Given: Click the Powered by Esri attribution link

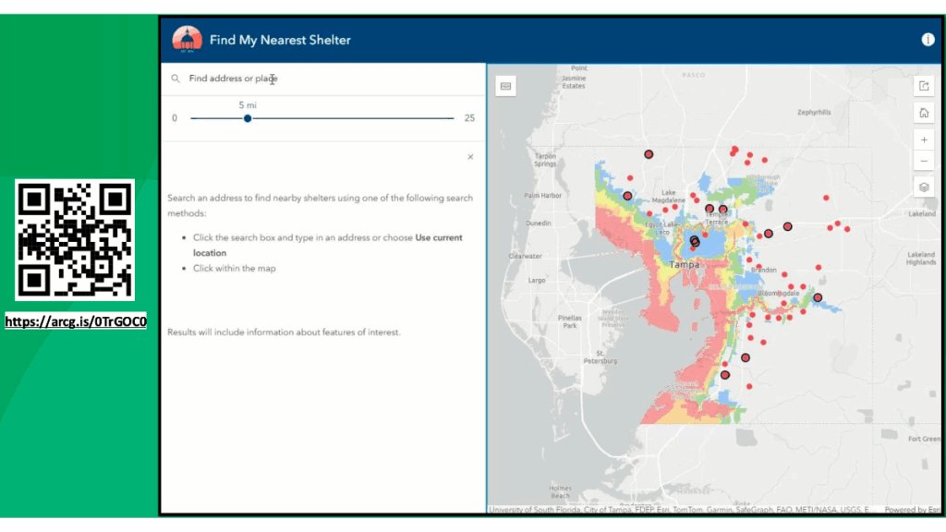Looking at the screenshot, I should coord(912,510).
